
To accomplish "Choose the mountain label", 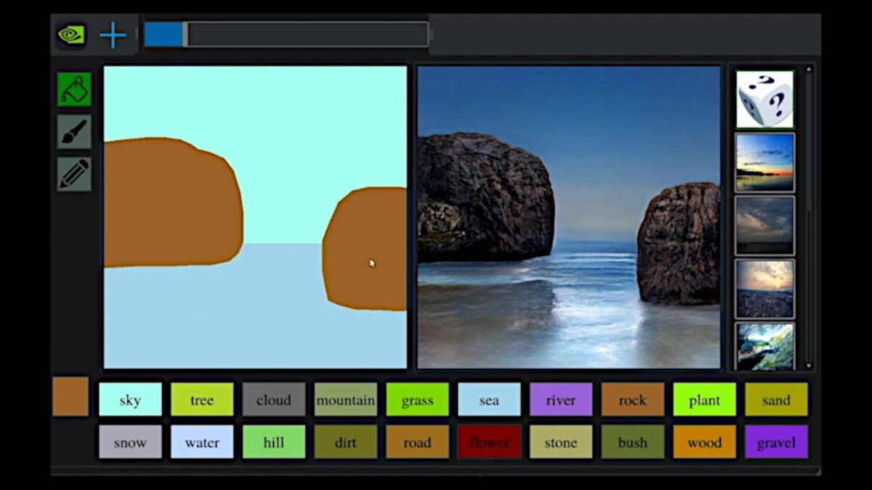I will pyautogui.click(x=345, y=400).
